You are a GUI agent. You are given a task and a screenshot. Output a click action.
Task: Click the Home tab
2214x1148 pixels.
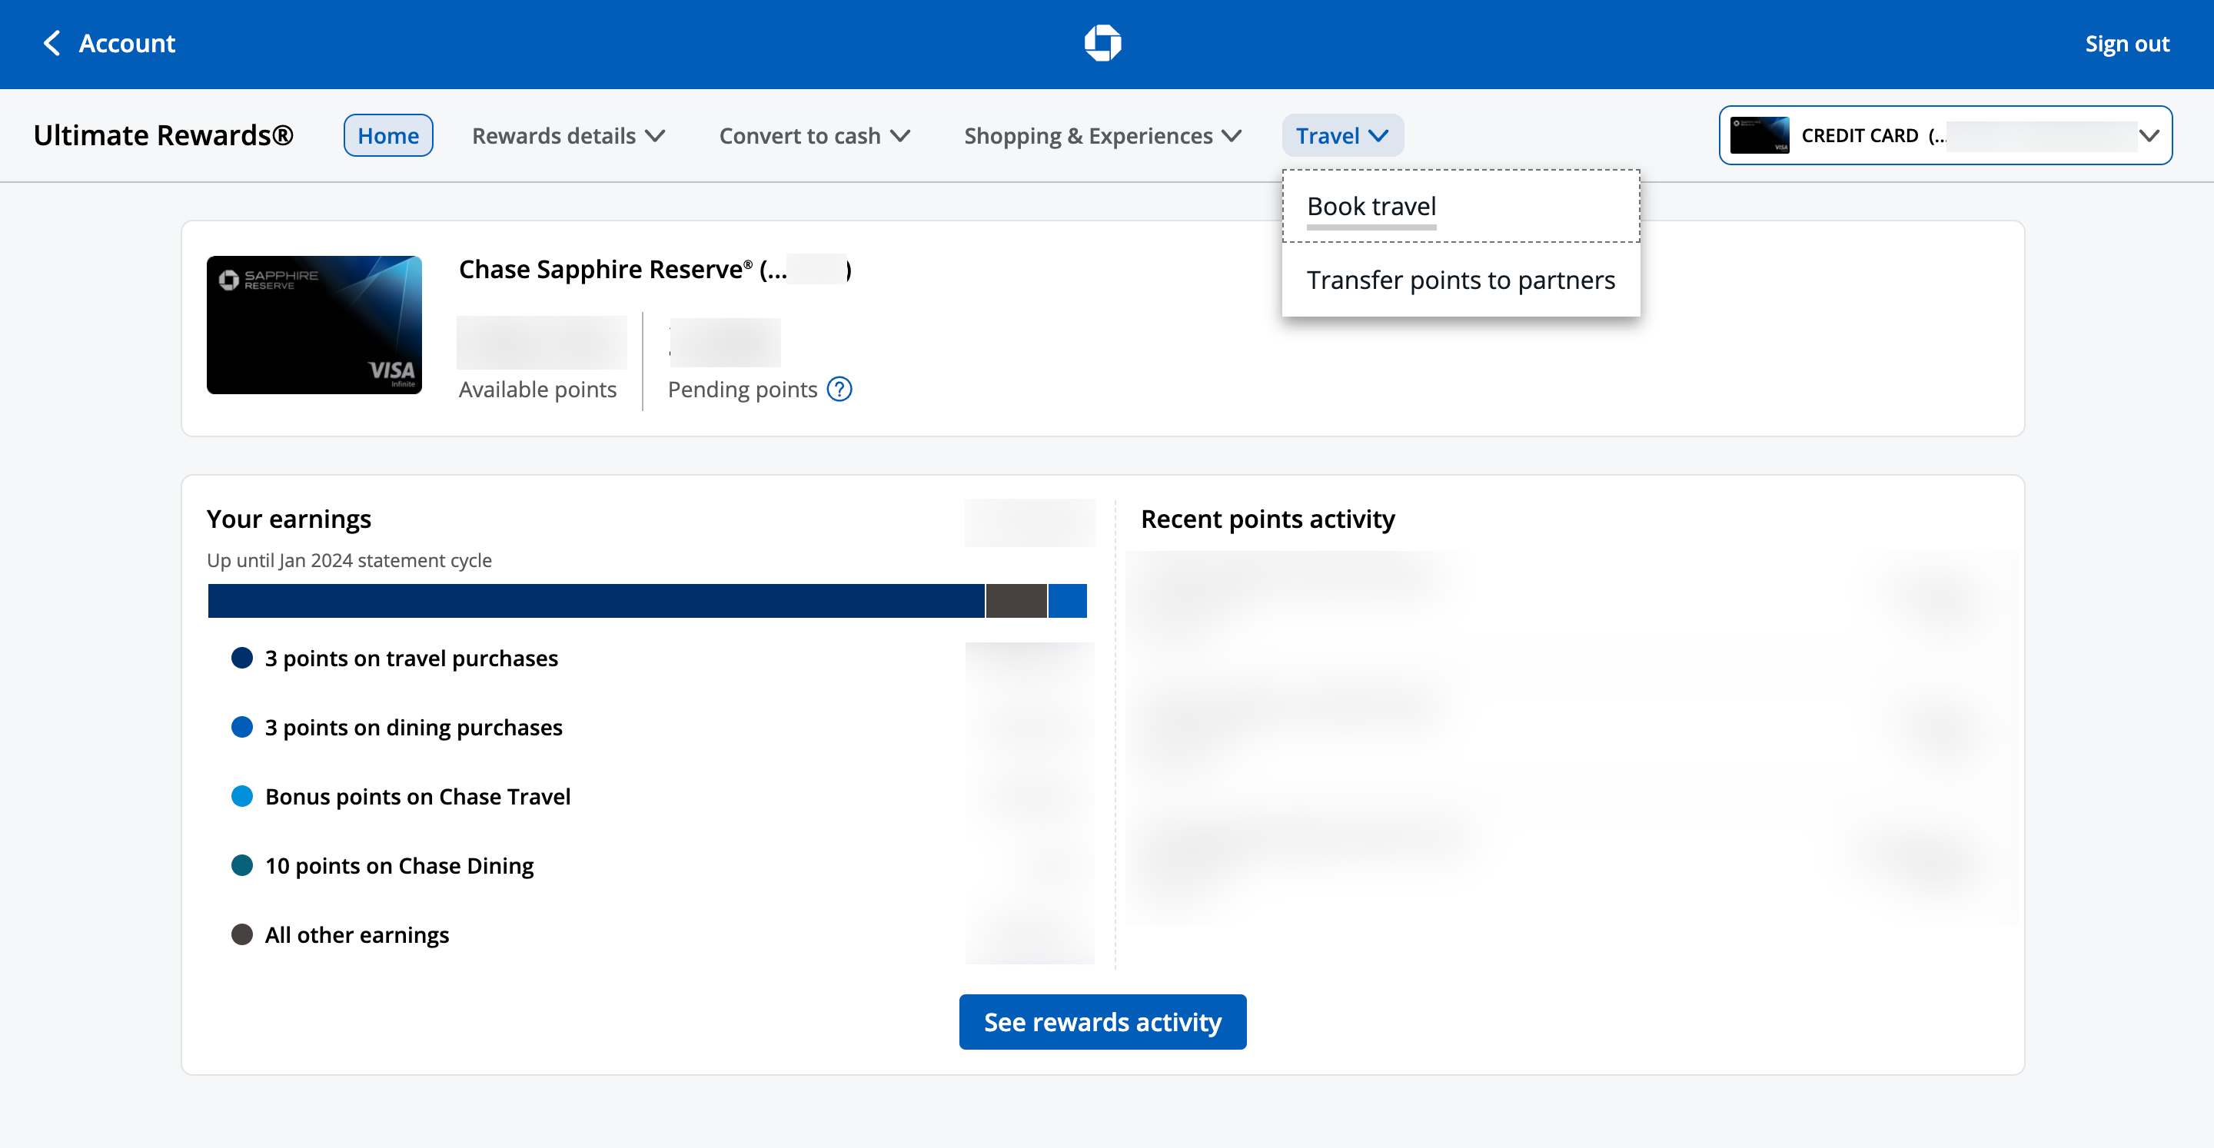(x=387, y=134)
